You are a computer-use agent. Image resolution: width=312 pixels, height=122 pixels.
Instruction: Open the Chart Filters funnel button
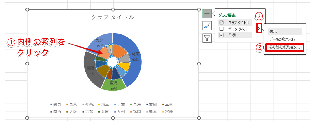tap(207, 38)
